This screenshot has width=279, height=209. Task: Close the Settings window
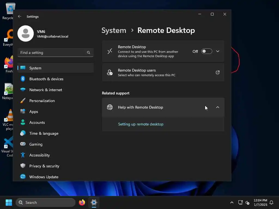[x=225, y=14]
